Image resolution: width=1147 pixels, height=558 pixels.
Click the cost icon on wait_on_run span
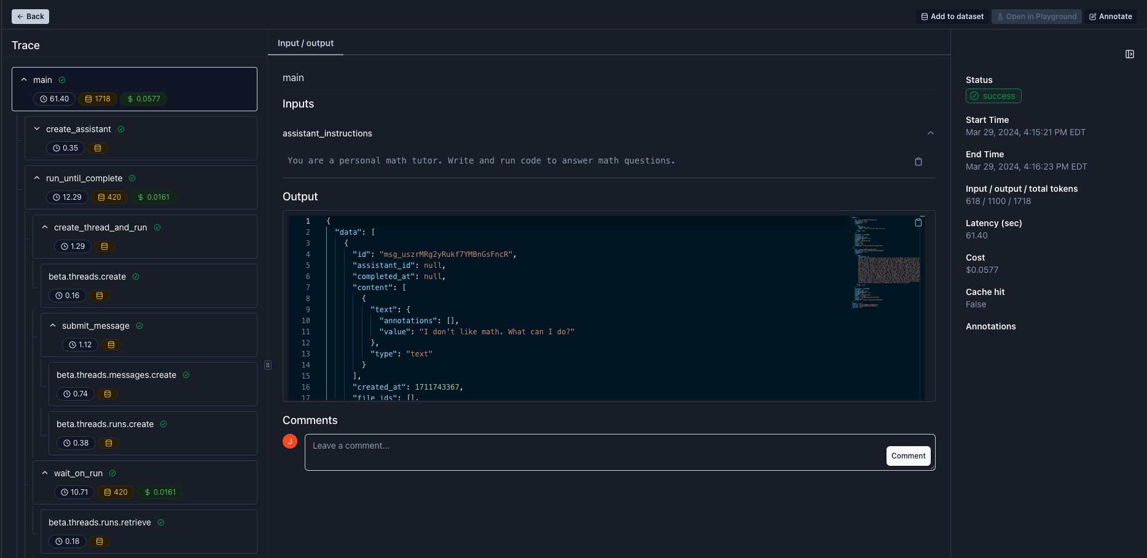pos(146,492)
